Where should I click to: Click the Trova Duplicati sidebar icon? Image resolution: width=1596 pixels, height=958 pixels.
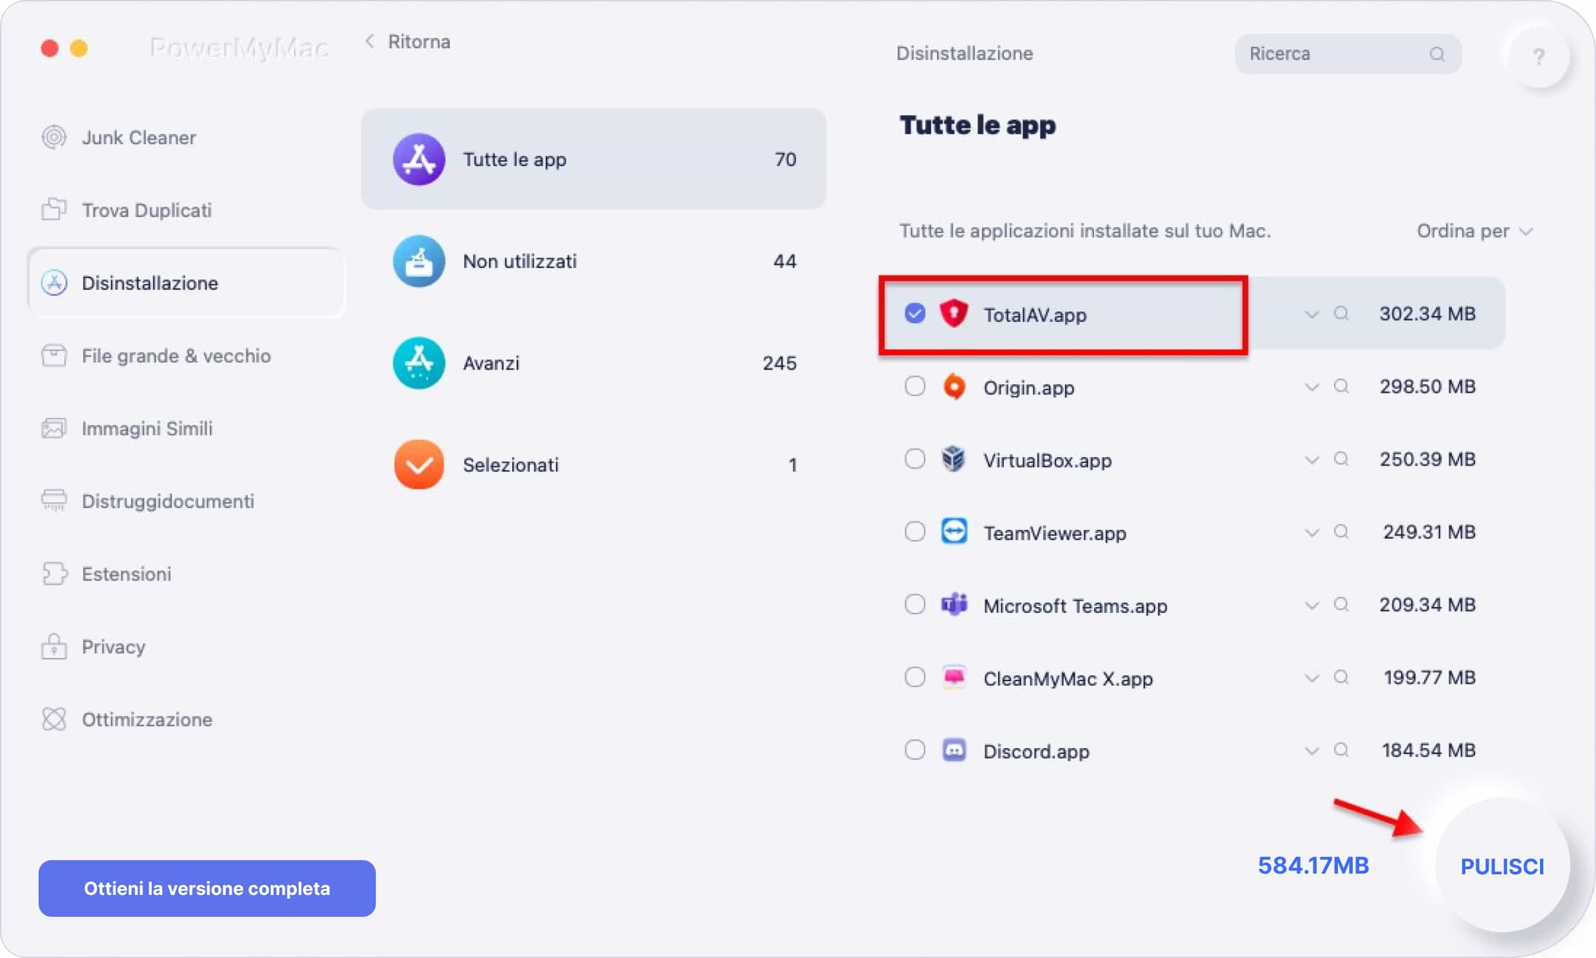click(54, 209)
